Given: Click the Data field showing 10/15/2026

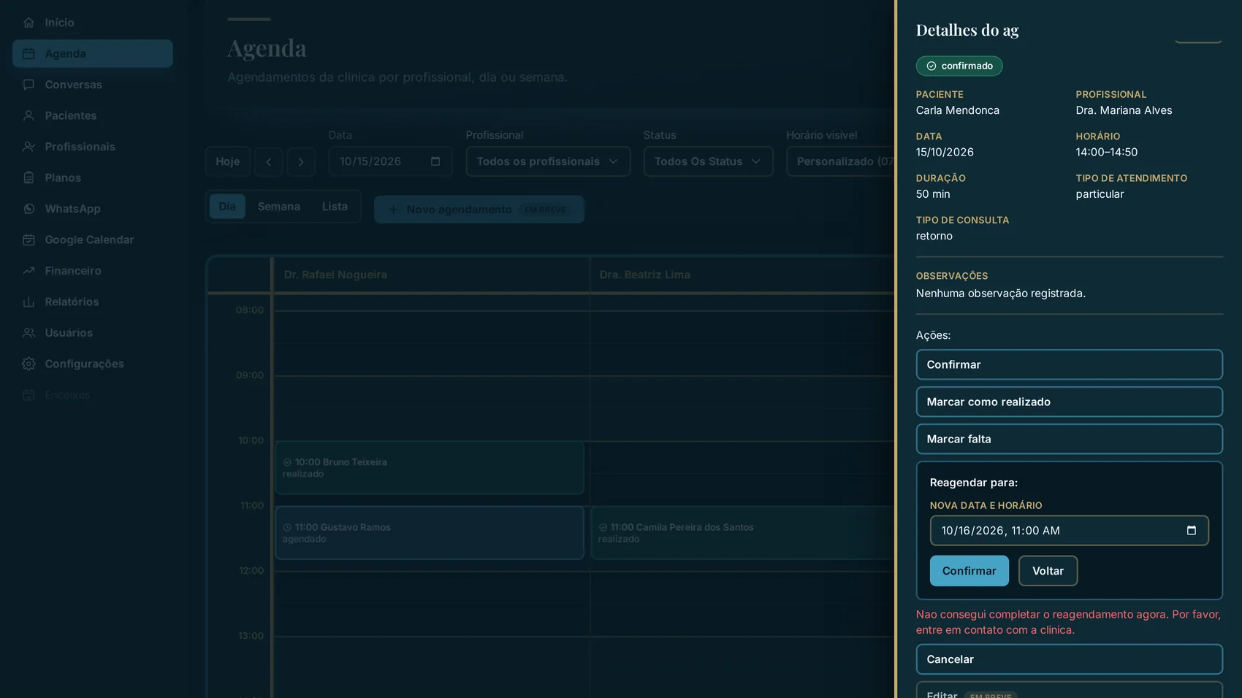Looking at the screenshot, I should (x=390, y=161).
